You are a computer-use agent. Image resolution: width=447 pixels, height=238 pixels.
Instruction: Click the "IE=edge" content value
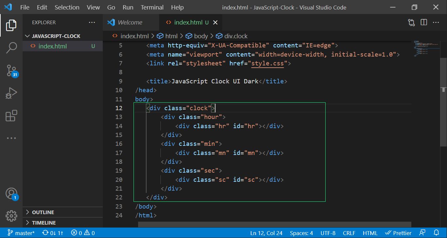pyautogui.click(x=316, y=45)
